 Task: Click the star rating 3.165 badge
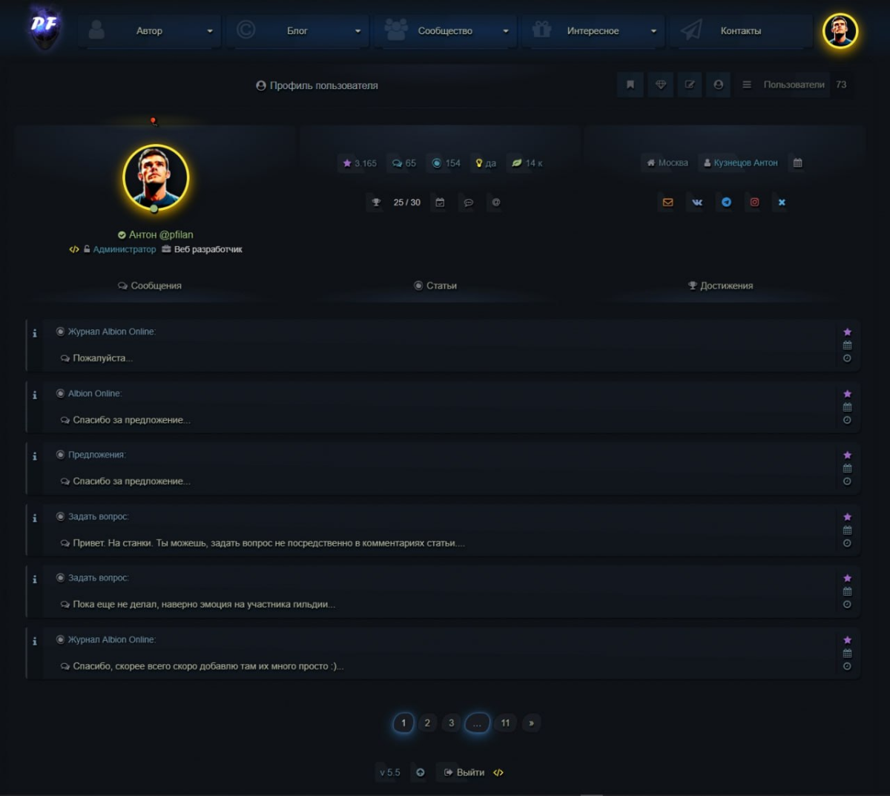360,163
